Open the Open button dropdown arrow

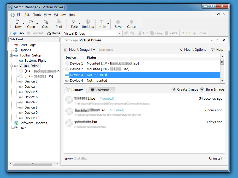click(x=37, y=24)
